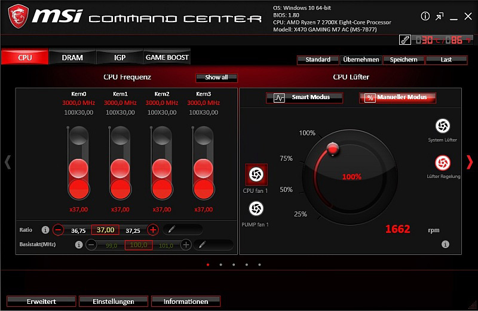Decrease Basistakt with minus button

(x=91, y=244)
